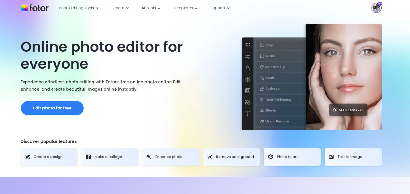This screenshot has height=194, width=410.
Task: Expand the AI Tools chevron
Action: coord(159,8)
